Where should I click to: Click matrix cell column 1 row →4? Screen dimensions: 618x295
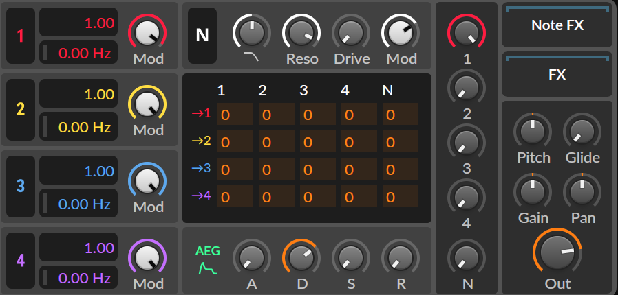[235, 196]
